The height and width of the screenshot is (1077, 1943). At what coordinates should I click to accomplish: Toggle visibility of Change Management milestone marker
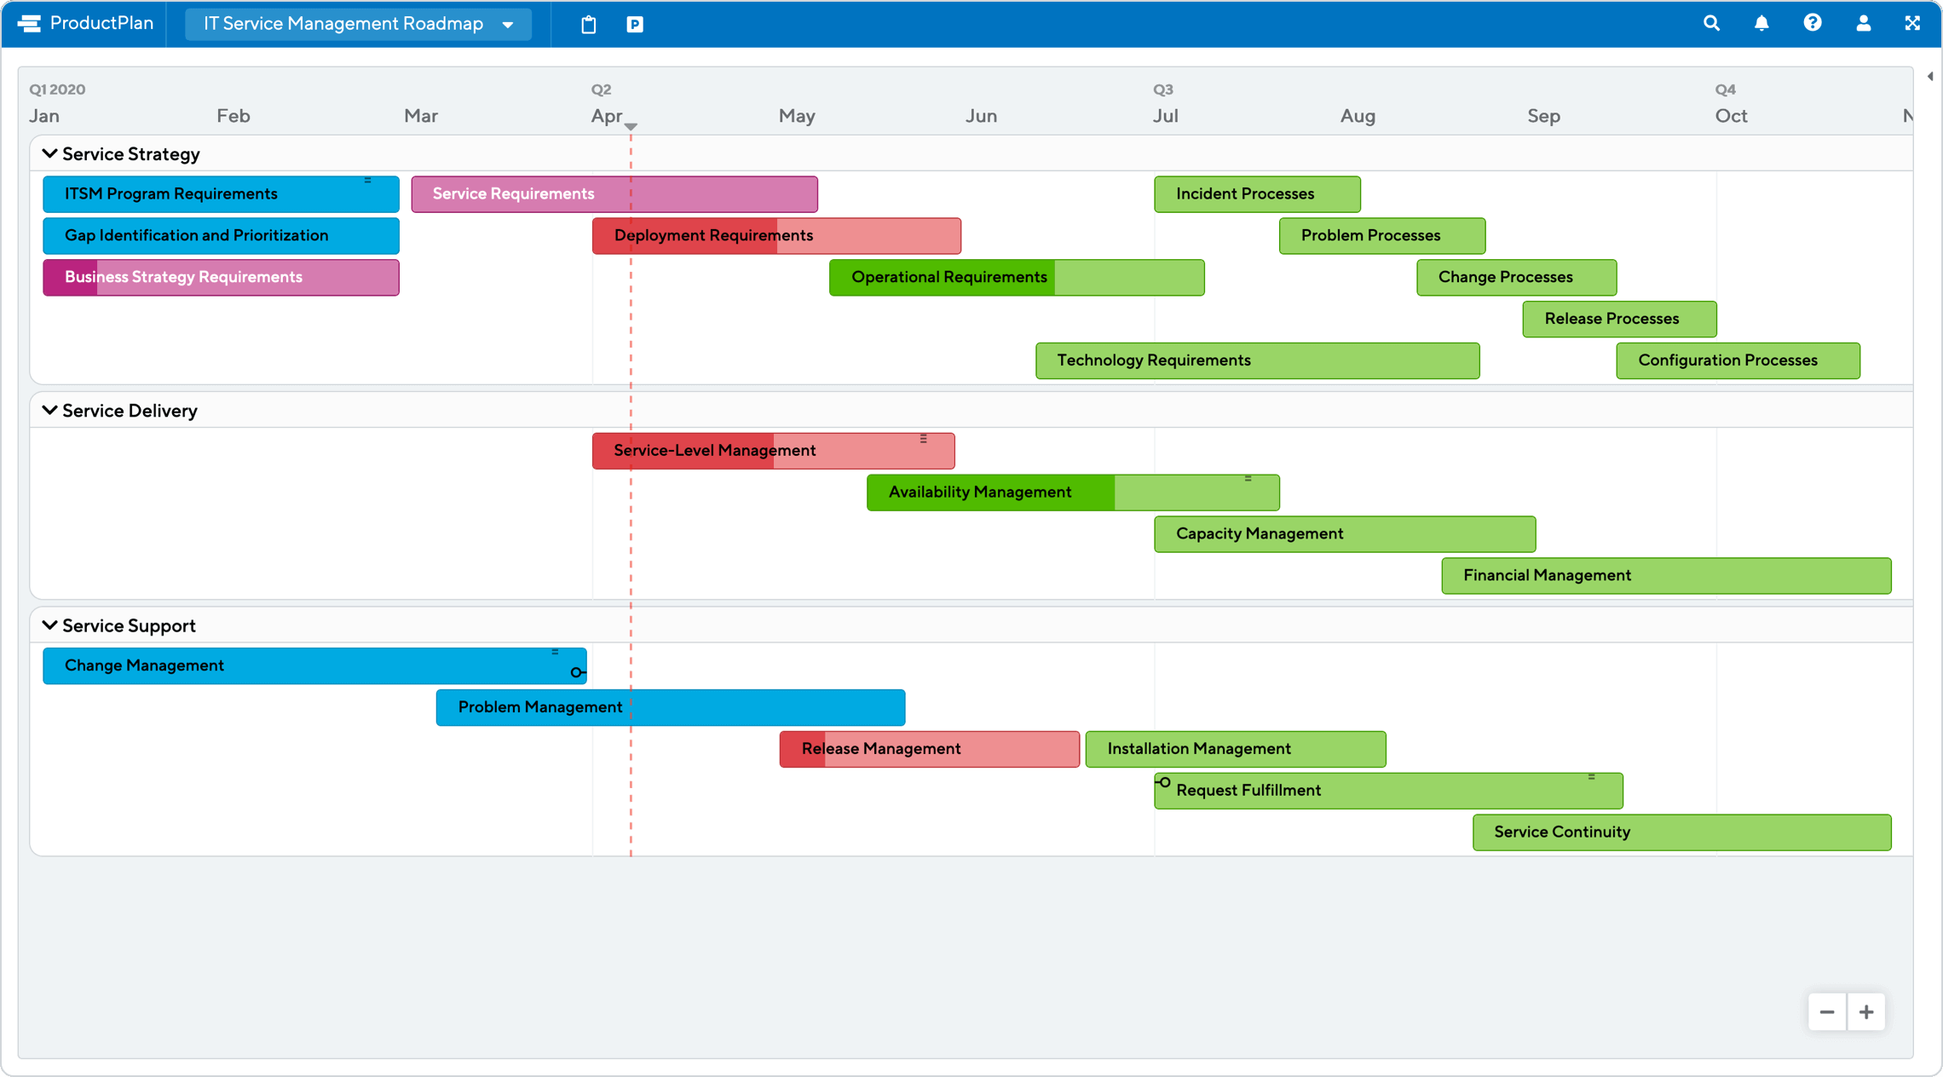point(575,672)
